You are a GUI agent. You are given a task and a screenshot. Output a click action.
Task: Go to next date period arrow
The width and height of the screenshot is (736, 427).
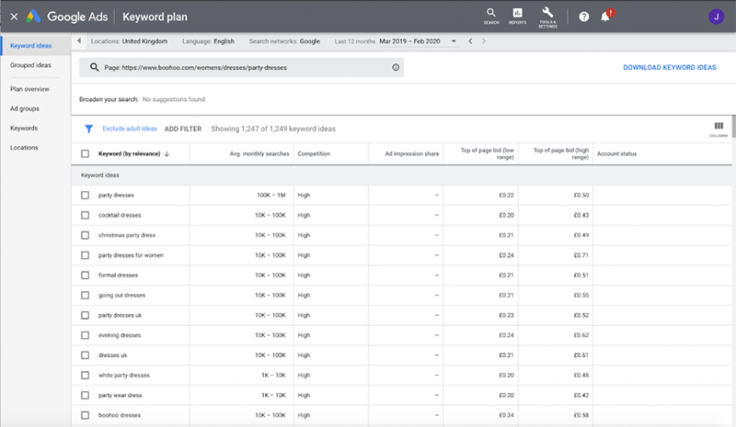(484, 41)
